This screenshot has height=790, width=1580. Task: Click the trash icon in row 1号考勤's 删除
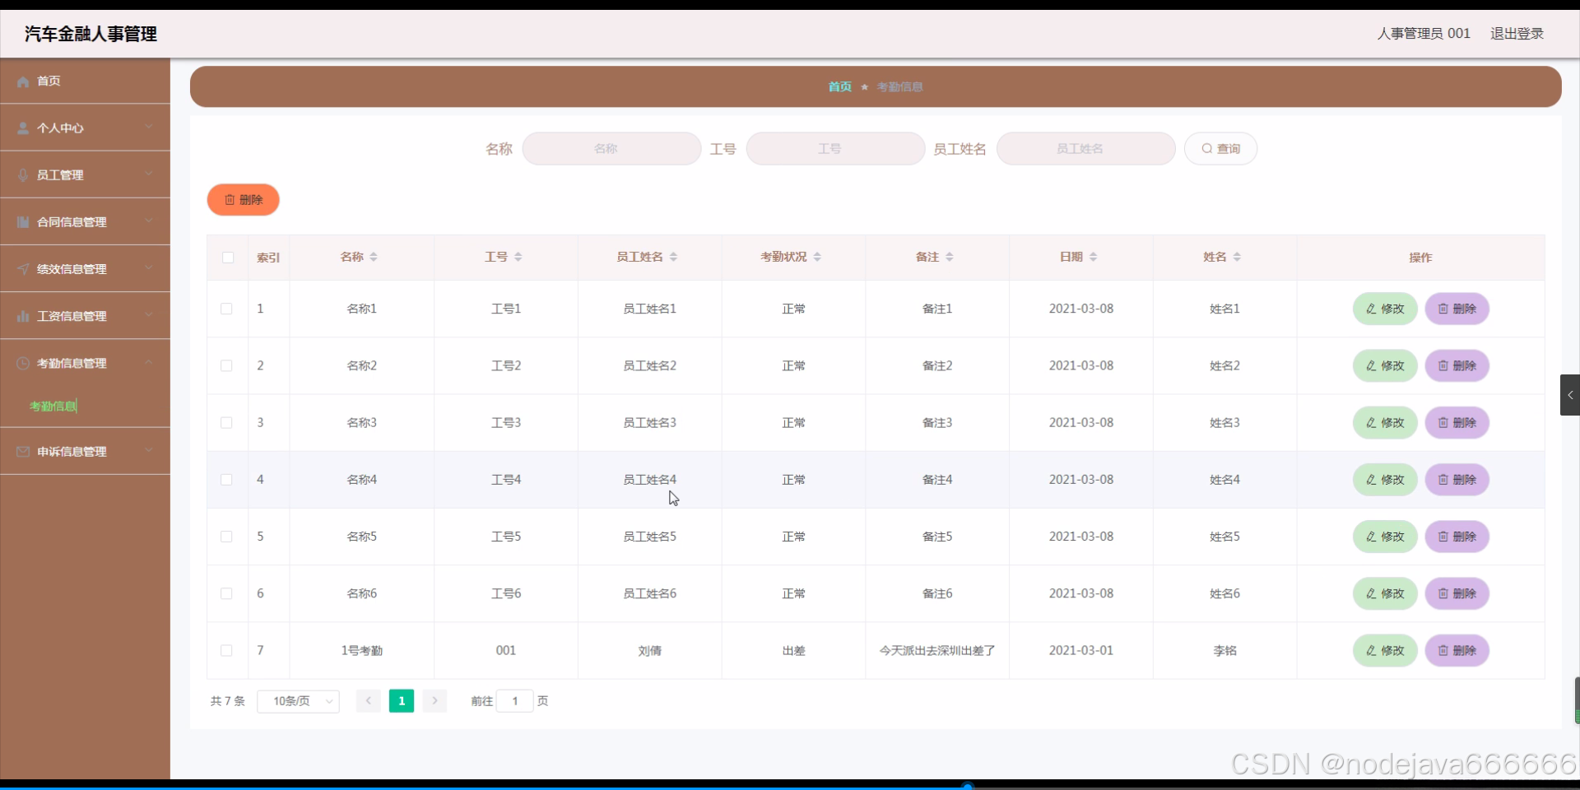[x=1443, y=650]
